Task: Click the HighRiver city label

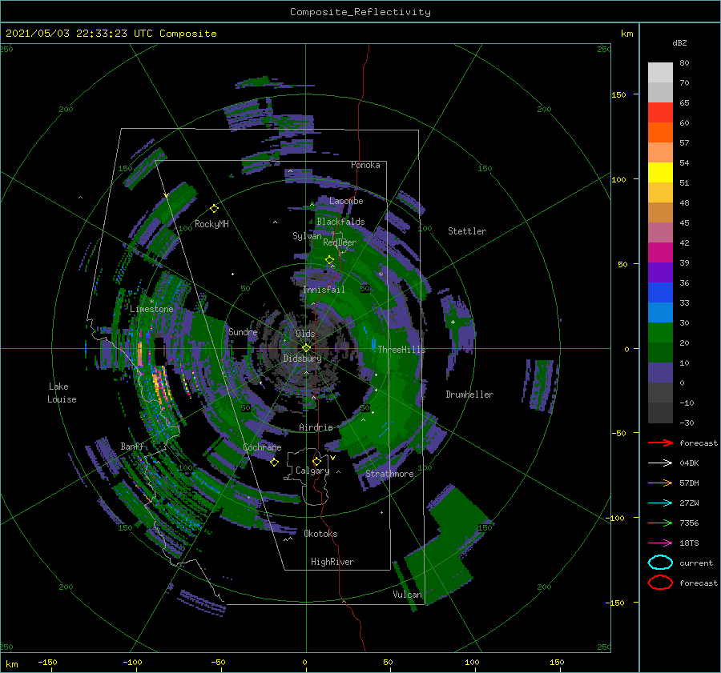Action: pyautogui.click(x=332, y=562)
